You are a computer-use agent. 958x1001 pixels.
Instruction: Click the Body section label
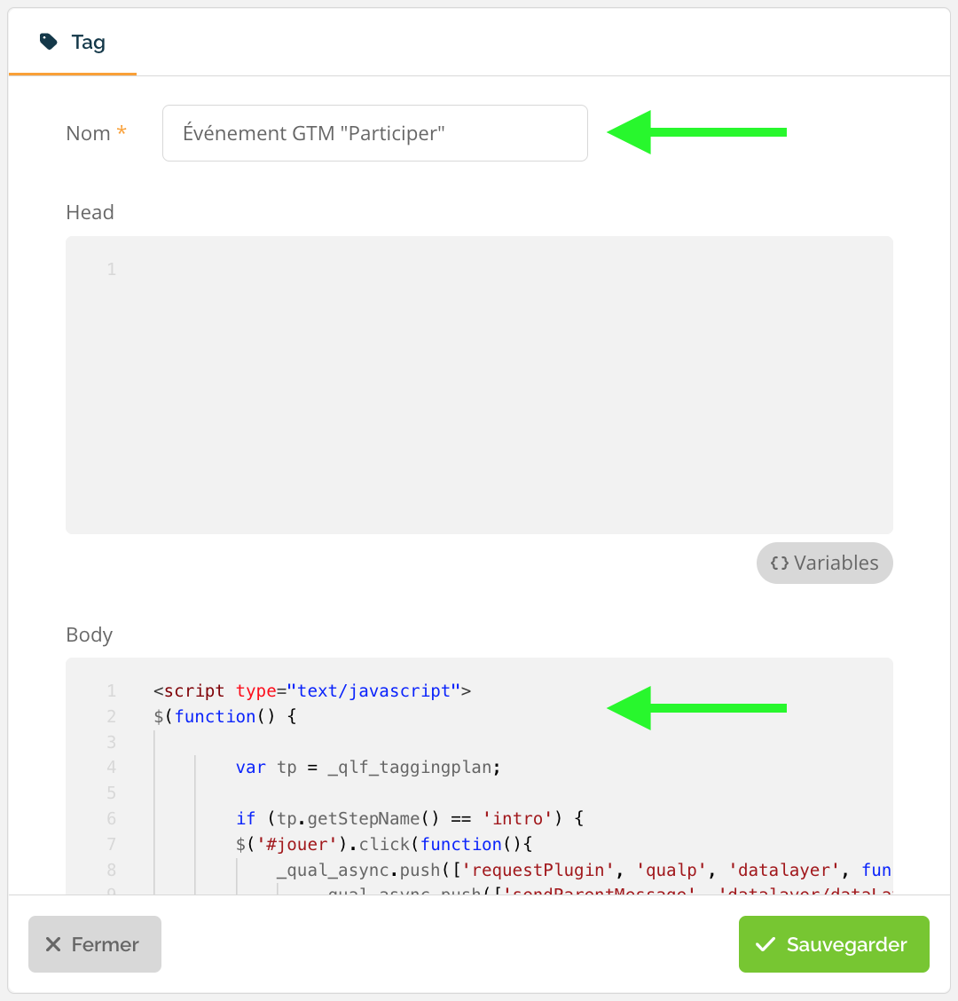coord(90,634)
